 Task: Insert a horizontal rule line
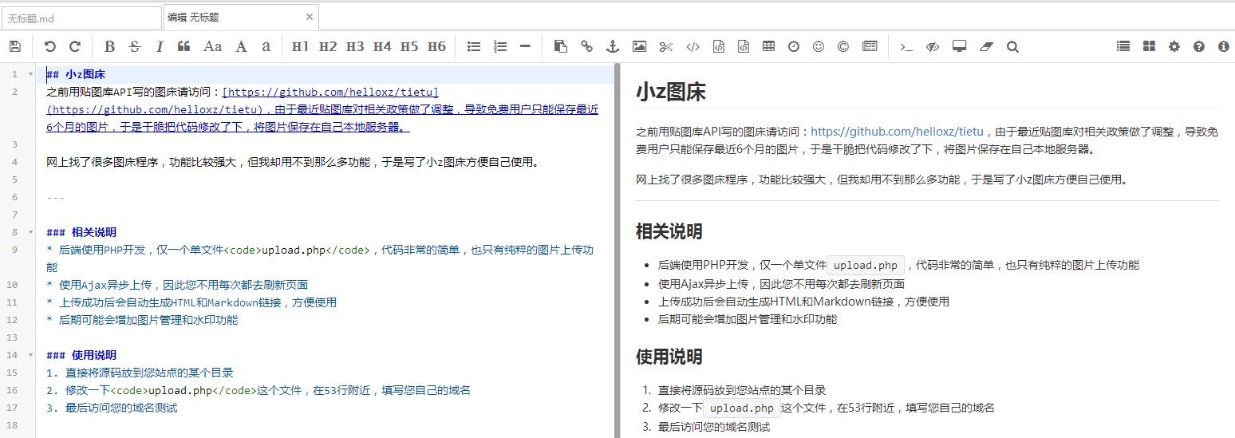pos(525,47)
